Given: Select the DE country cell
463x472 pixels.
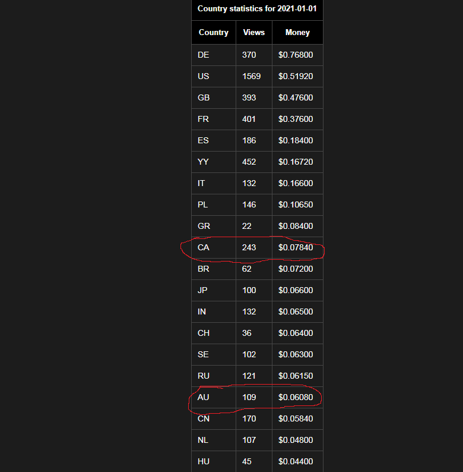Looking at the screenshot, I should pos(204,55).
